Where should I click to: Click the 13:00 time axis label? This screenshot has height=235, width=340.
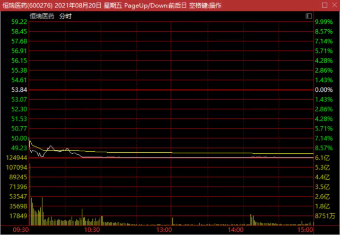pos(164,230)
